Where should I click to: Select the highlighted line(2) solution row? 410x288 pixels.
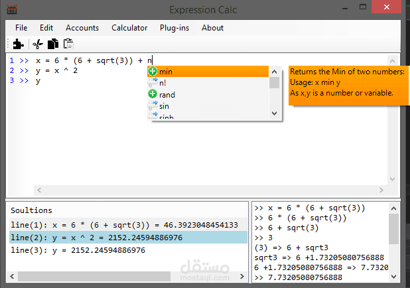pyautogui.click(x=128, y=238)
